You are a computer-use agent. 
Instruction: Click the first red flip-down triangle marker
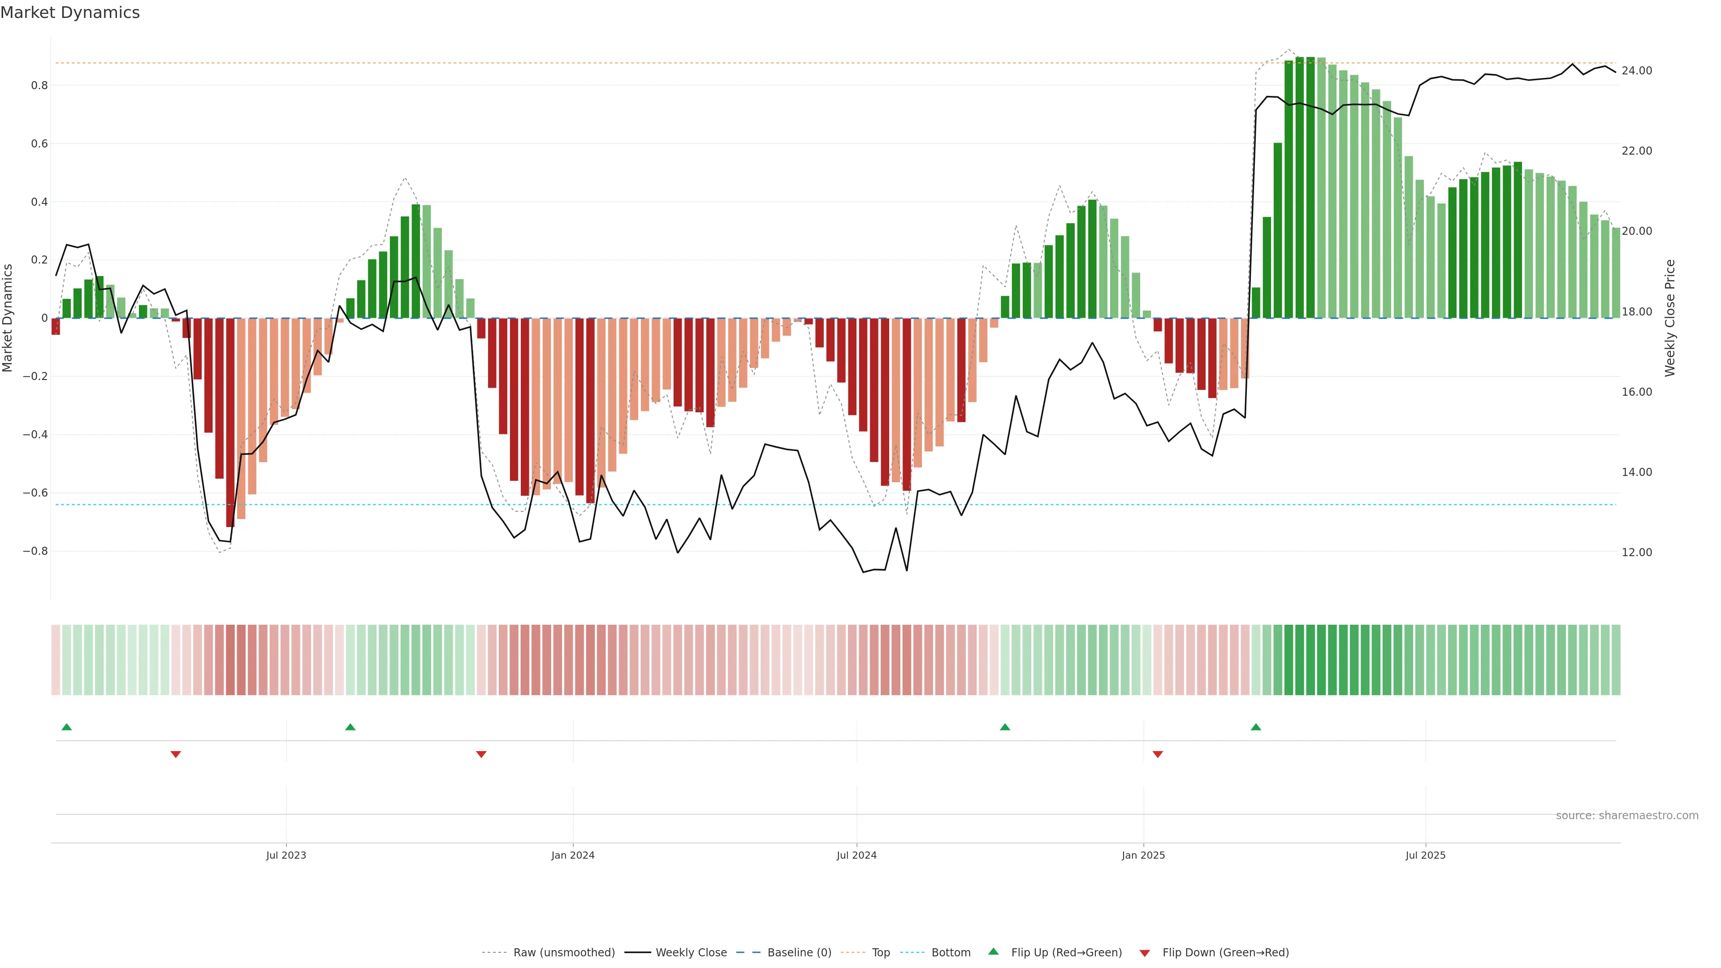pos(176,754)
